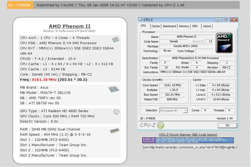Click the L1 Data 4 x 64 KBytes value
Viewport: 251px width, 167px height.
(x=220, y=85)
